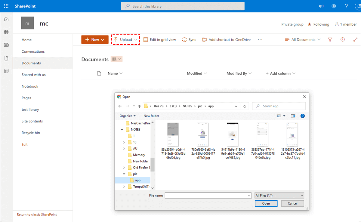The width and height of the screenshot is (361, 222).
Task: Click Return to classic SharePoint link
Action: point(37,214)
